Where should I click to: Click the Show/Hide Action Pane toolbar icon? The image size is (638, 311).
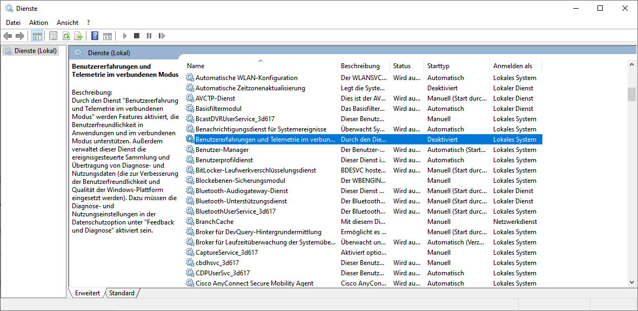(x=108, y=36)
